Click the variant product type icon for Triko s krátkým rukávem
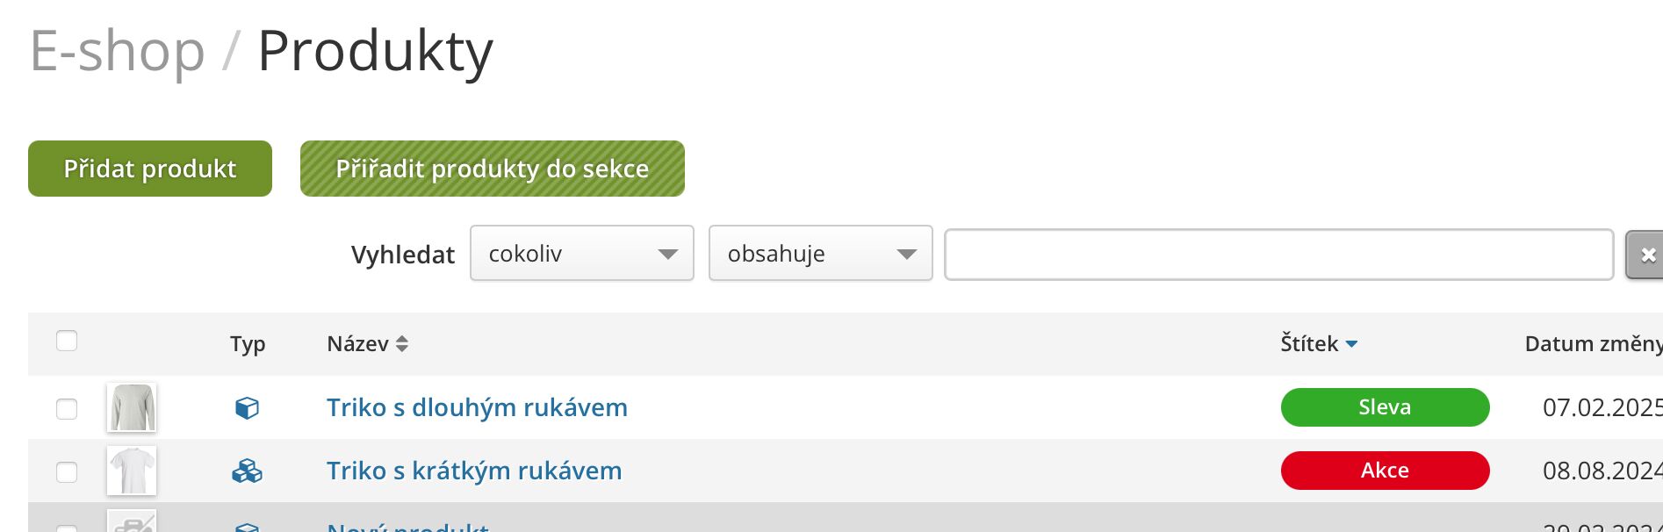Screen dimensions: 1663x532 click(247, 471)
